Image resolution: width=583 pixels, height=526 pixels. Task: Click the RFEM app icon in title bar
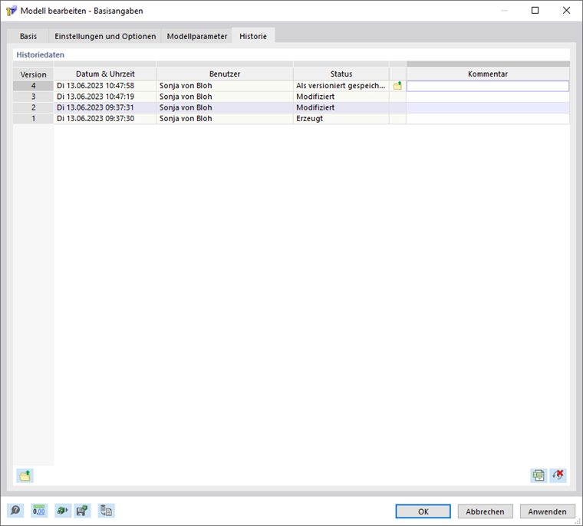(12, 11)
